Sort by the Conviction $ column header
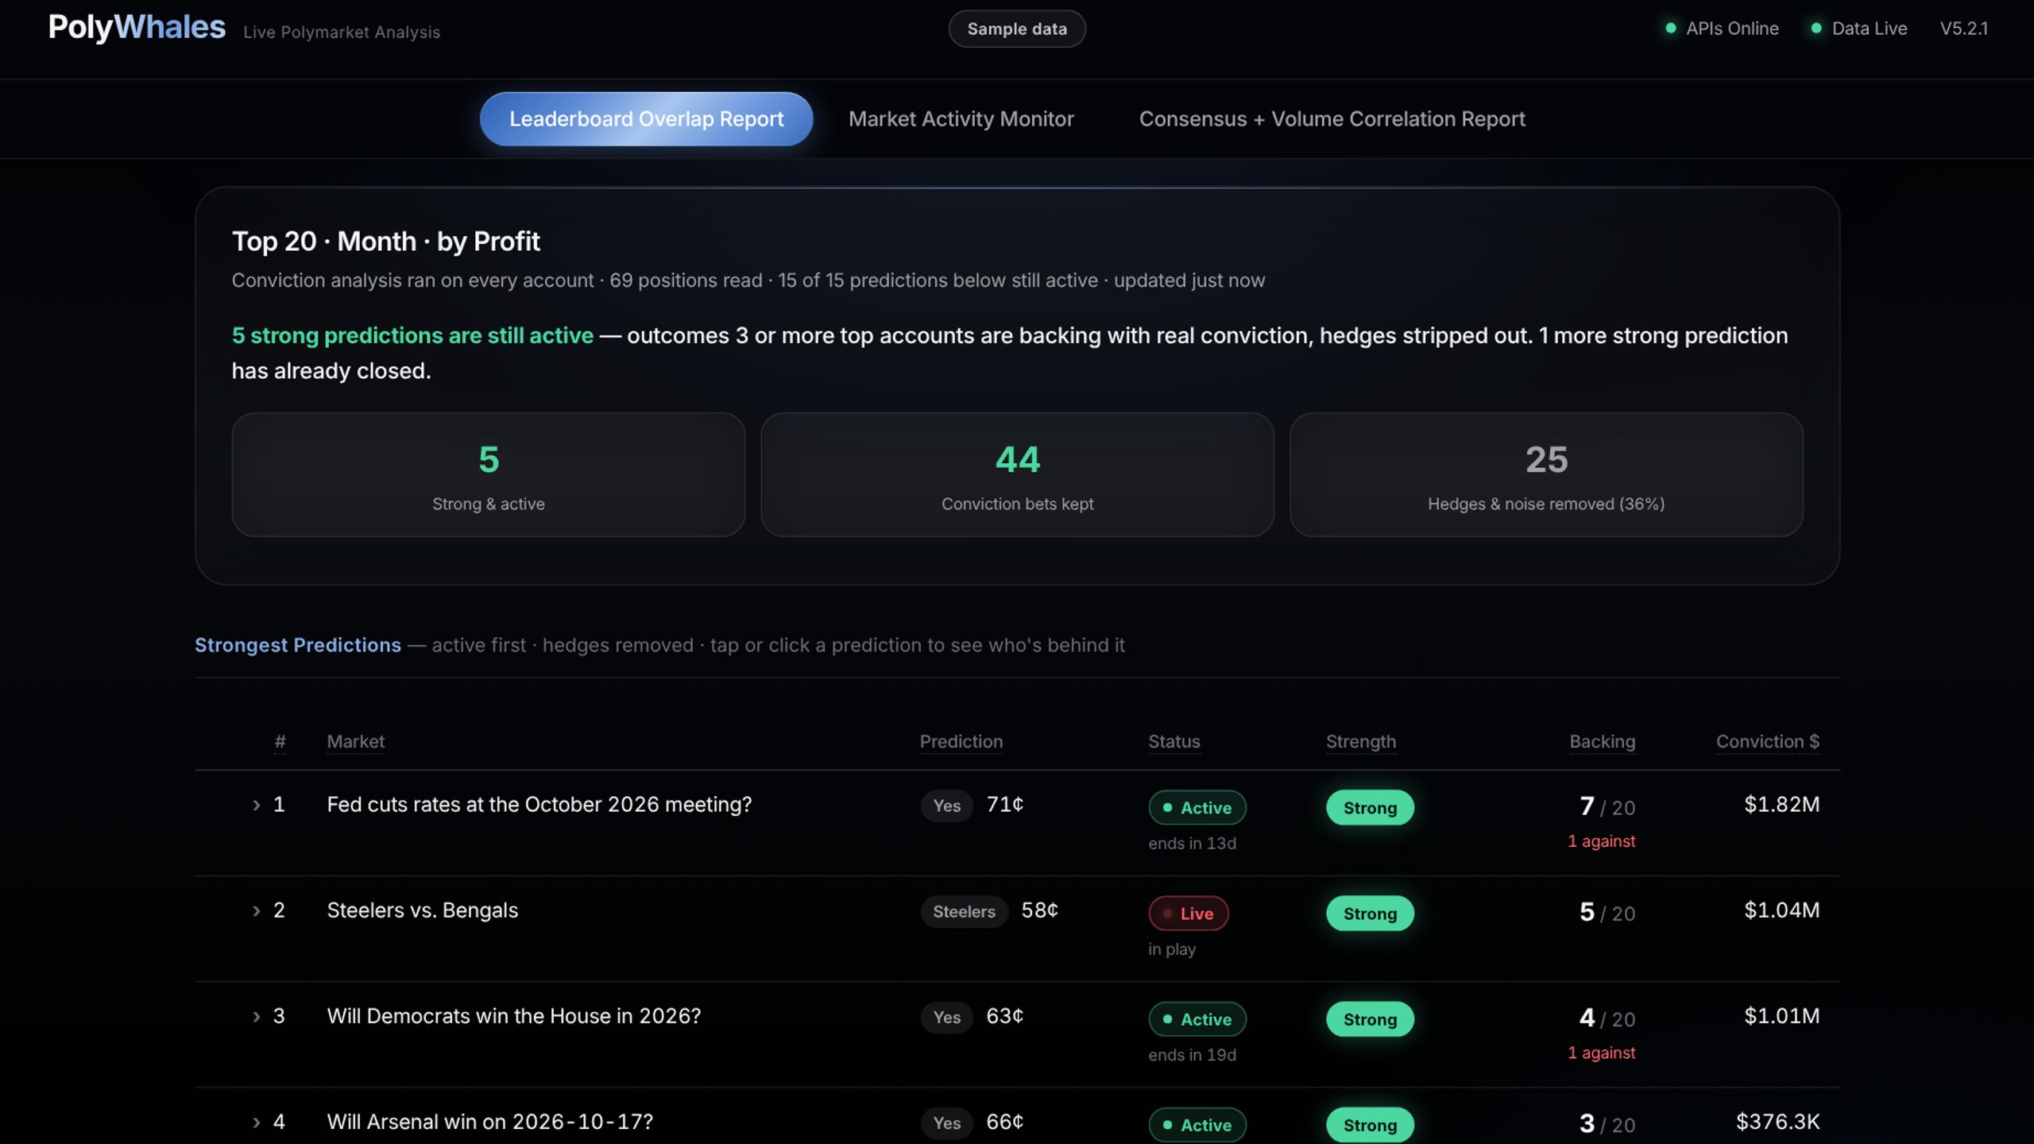This screenshot has width=2034, height=1144. click(1767, 741)
